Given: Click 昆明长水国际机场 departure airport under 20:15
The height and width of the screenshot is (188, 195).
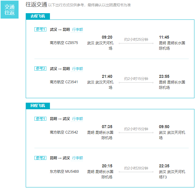Looking at the screenshot, I should (x=100, y=174).
